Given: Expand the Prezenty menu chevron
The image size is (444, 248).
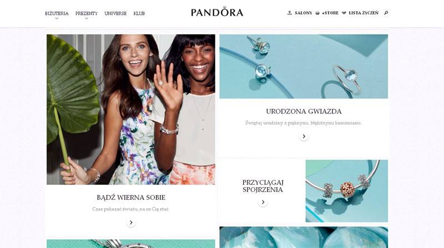Looking at the screenshot, I should (87, 18).
